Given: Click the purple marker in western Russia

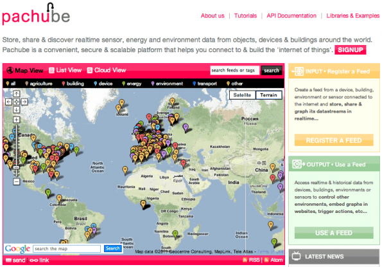Looking at the screenshot, I should [186, 128].
